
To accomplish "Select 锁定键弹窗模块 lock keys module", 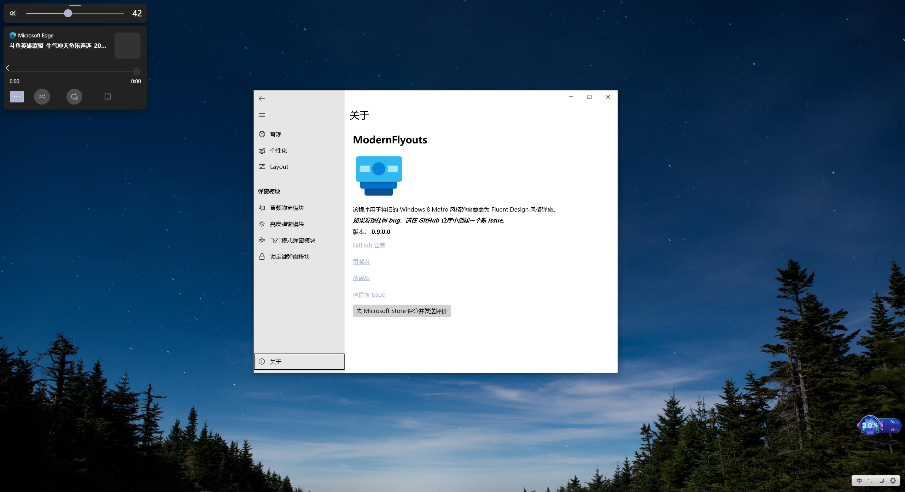I will pos(290,256).
